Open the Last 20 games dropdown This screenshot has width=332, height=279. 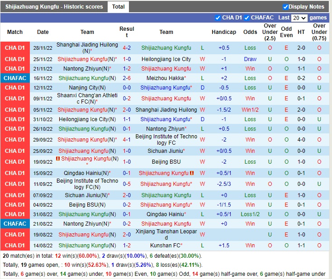pyautogui.click(x=299, y=18)
